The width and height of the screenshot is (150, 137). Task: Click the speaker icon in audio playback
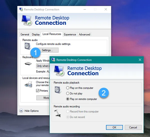point(58,90)
